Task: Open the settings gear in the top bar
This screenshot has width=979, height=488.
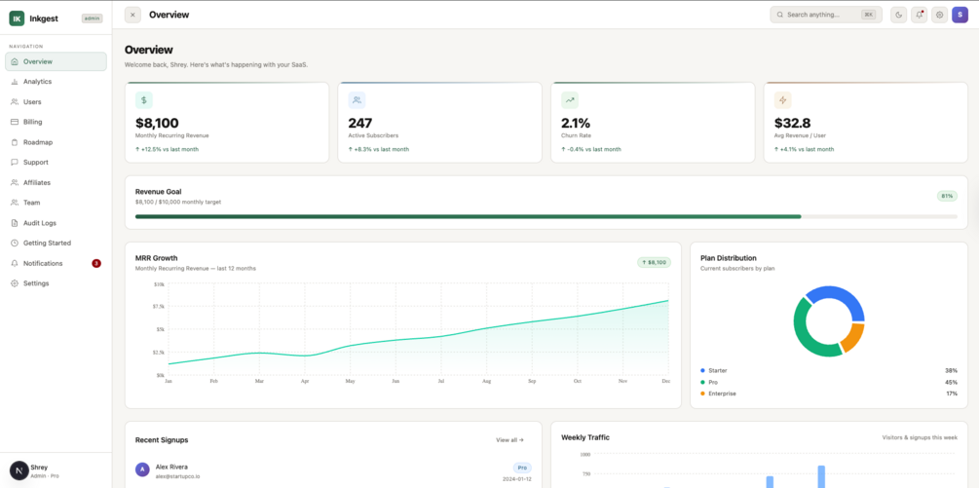Action: click(x=939, y=15)
